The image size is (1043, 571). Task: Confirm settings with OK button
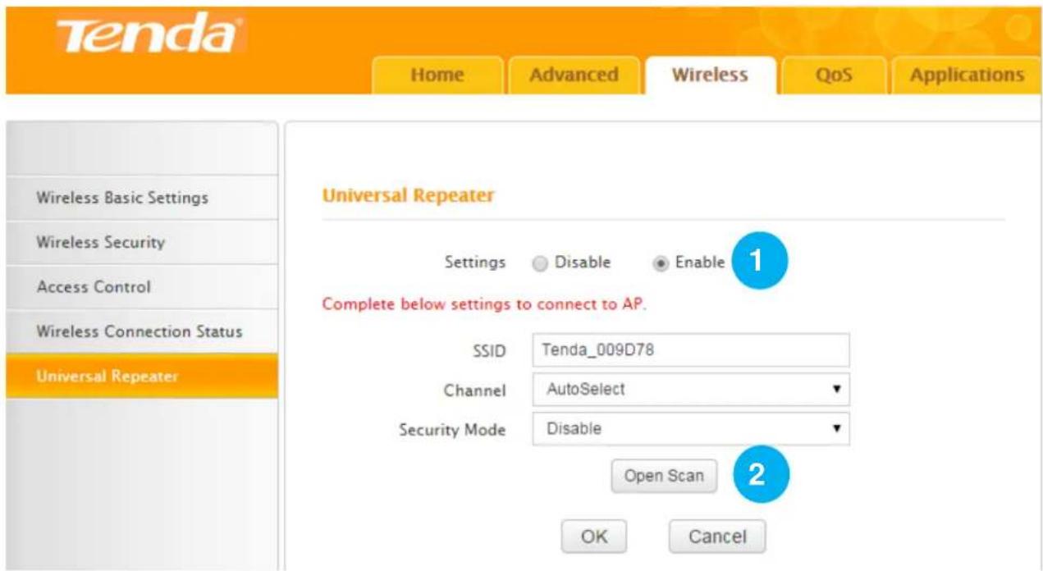(x=595, y=537)
